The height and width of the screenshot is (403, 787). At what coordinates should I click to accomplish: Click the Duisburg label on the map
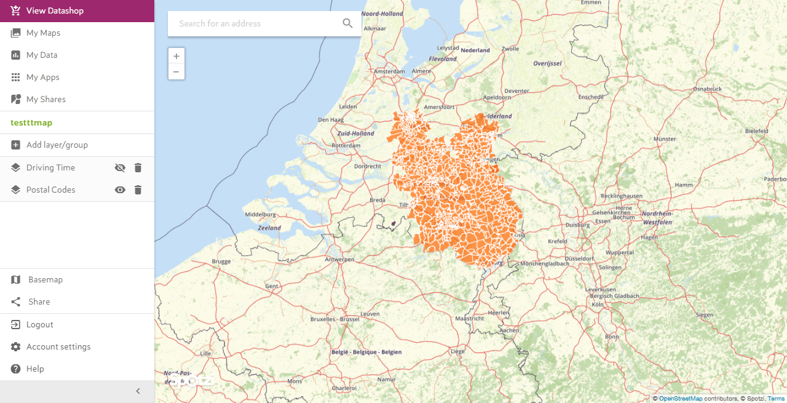tap(577, 225)
